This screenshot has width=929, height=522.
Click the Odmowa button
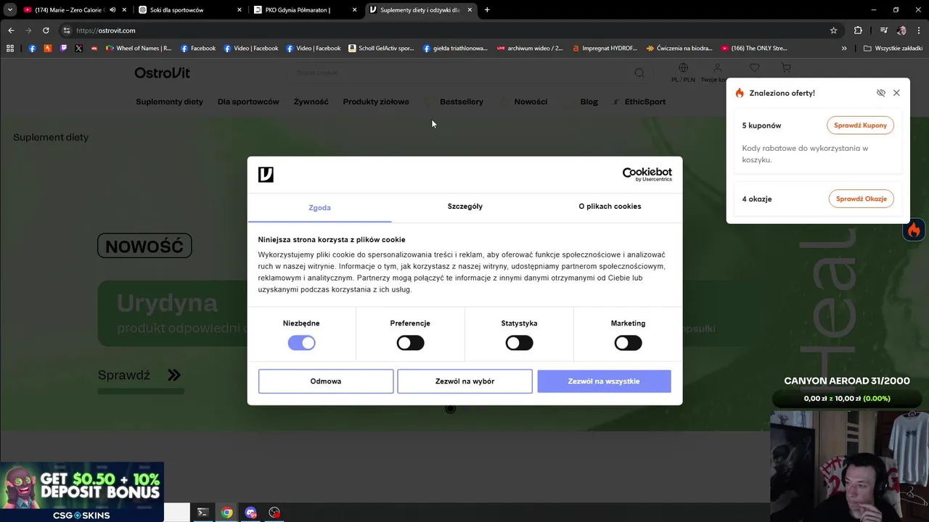pos(326,381)
